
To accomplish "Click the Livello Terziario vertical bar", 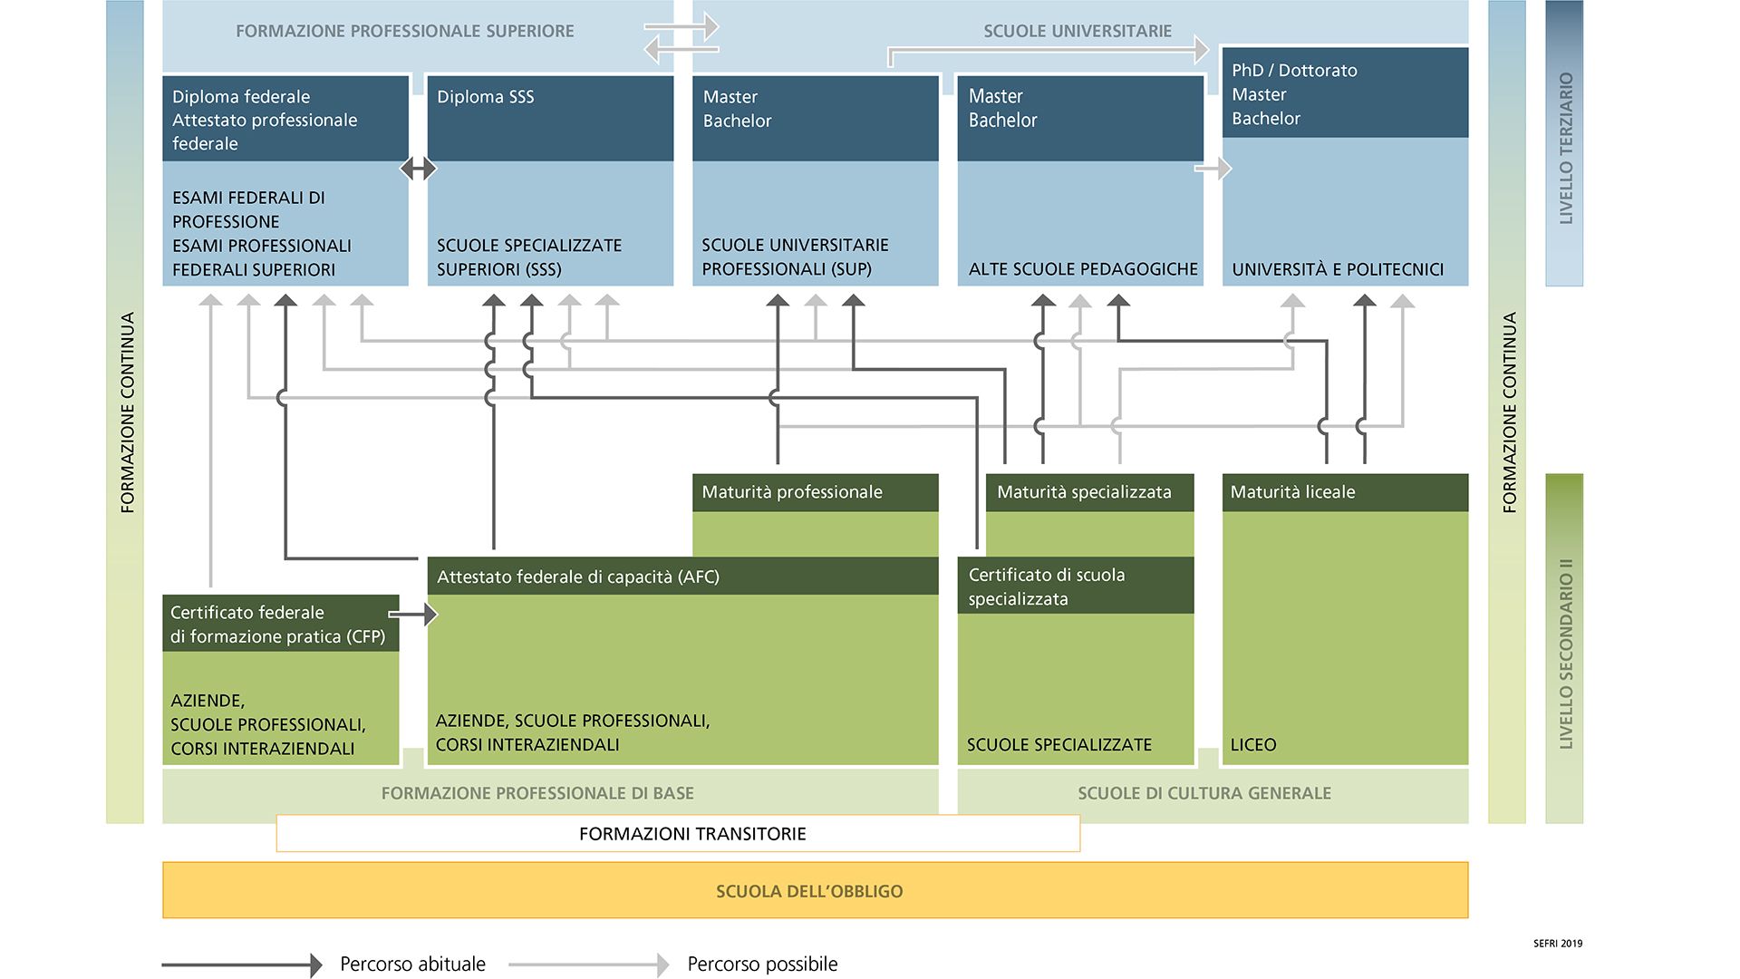I will (1564, 145).
